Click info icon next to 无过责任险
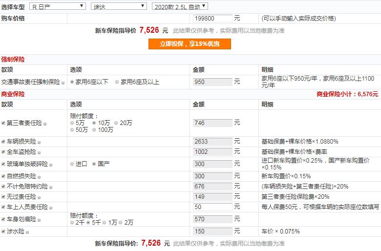 coord(39,198)
